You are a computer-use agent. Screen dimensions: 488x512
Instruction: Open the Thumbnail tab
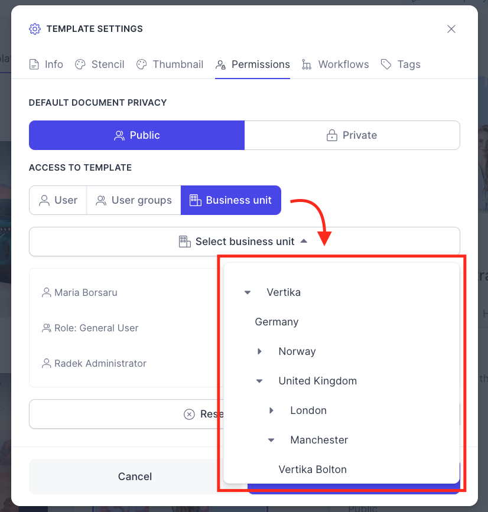170,64
